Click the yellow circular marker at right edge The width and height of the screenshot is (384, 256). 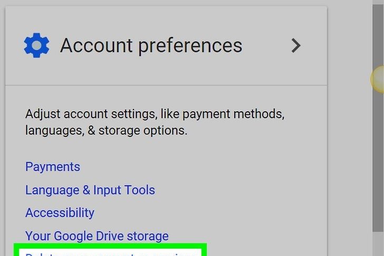378,79
